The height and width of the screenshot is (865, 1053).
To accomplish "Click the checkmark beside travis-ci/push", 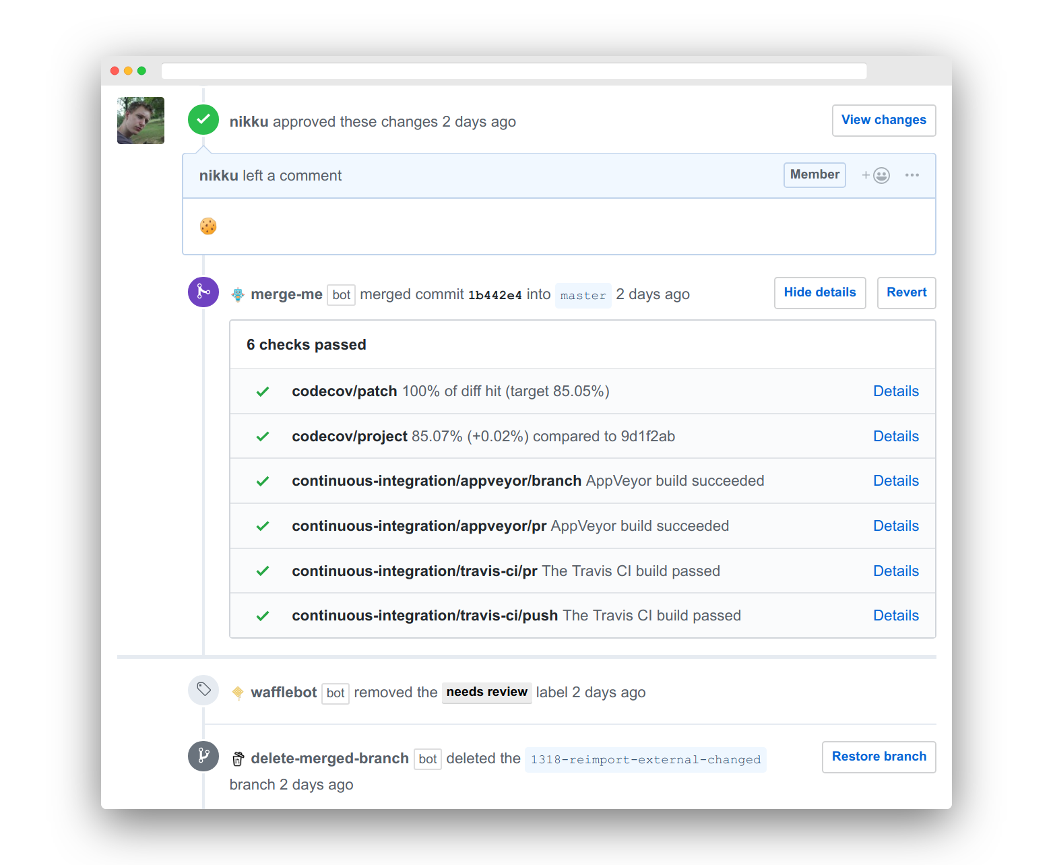I will 263,616.
